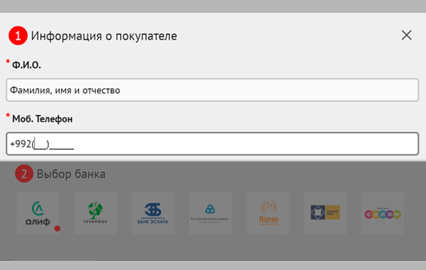The image size is (426, 270).
Task: Click the 'Ф.И.О.' field label
Action: 26,65
